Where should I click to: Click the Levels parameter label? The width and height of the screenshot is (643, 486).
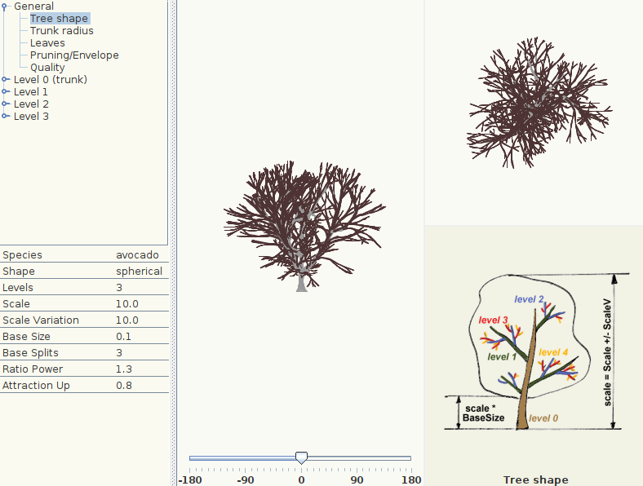18,288
